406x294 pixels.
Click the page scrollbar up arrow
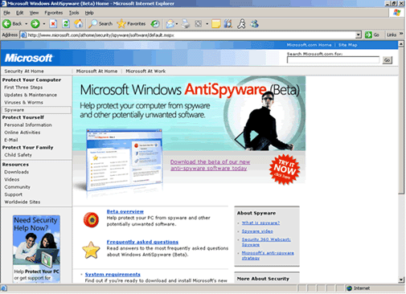click(x=401, y=43)
